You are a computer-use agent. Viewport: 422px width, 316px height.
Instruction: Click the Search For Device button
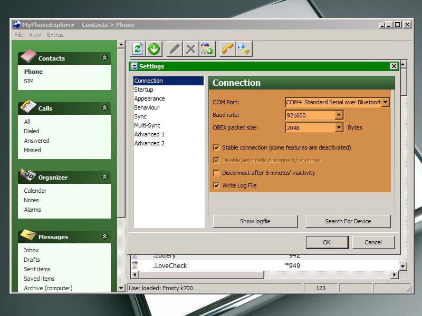pos(348,221)
